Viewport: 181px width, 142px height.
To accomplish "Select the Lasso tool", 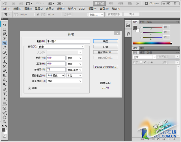I will 5,34.
